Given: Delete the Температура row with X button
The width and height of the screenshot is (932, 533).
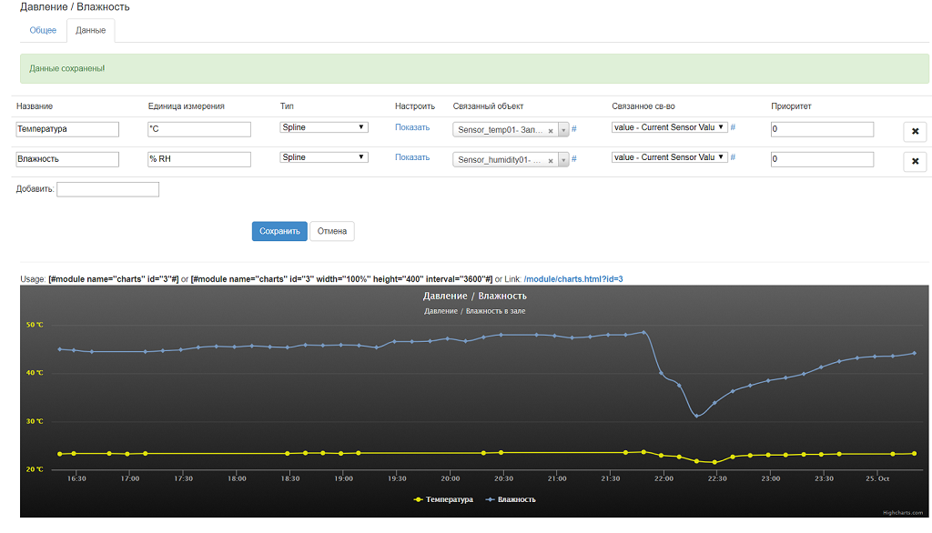Looking at the screenshot, I should click(x=915, y=132).
